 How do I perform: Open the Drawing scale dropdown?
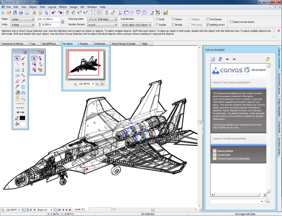(102, 19)
